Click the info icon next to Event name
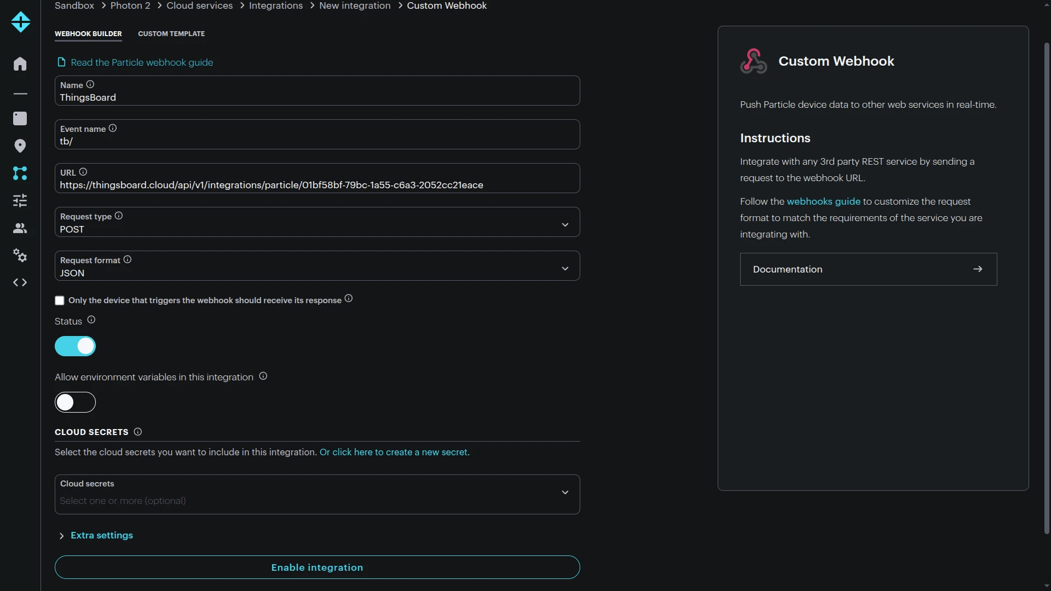1051x591 pixels. point(113,128)
